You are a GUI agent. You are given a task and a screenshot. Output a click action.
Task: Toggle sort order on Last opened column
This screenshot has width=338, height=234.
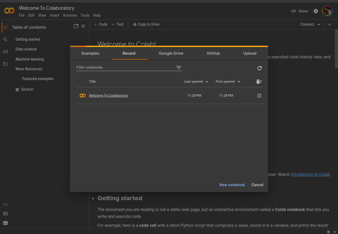click(x=196, y=81)
